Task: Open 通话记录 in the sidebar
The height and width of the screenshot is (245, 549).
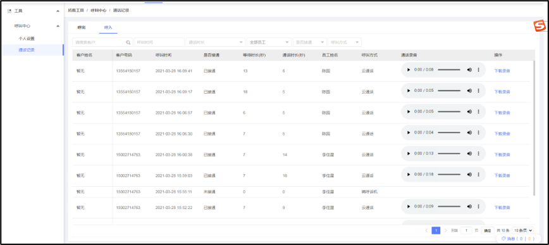Action: pyautogui.click(x=27, y=50)
